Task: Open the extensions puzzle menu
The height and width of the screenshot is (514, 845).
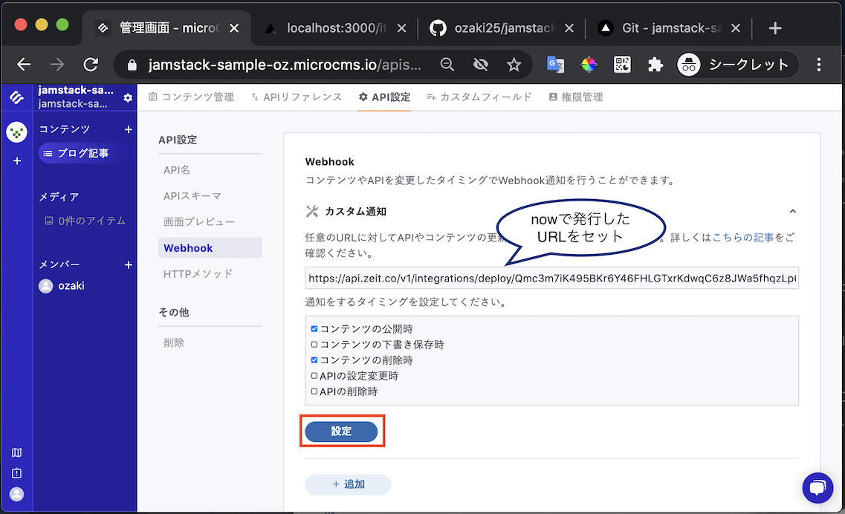Action: (x=655, y=65)
